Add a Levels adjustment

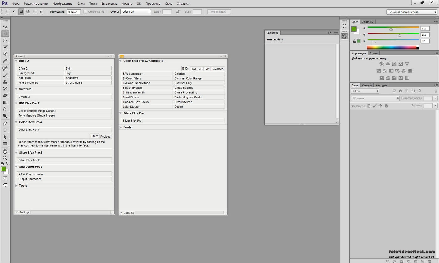pos(388,64)
